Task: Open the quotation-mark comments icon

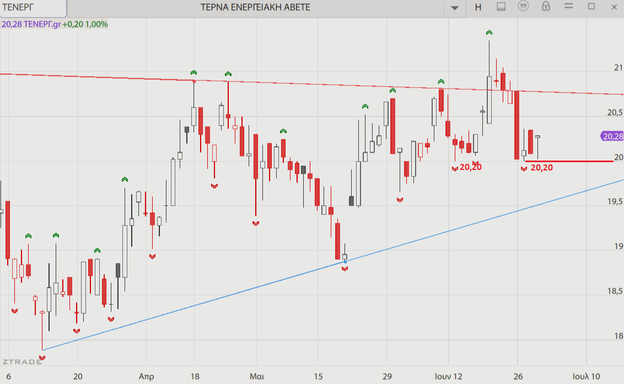Action: tap(523, 7)
